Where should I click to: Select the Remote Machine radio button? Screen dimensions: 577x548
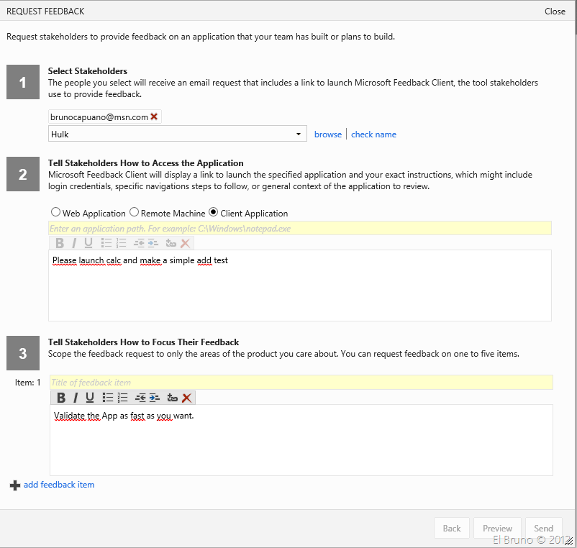coord(134,213)
